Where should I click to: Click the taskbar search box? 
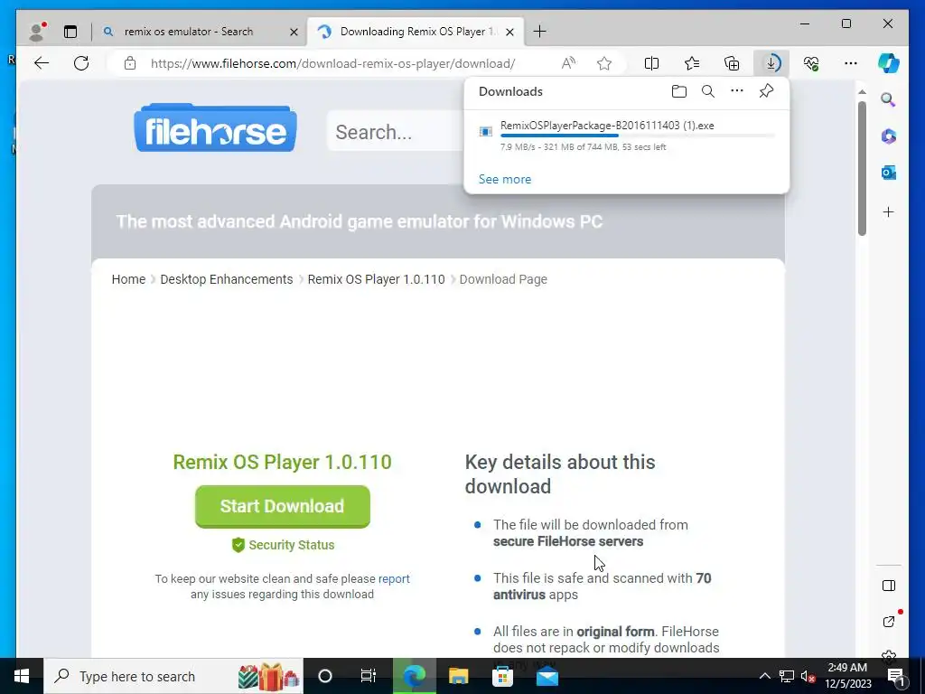click(173, 676)
